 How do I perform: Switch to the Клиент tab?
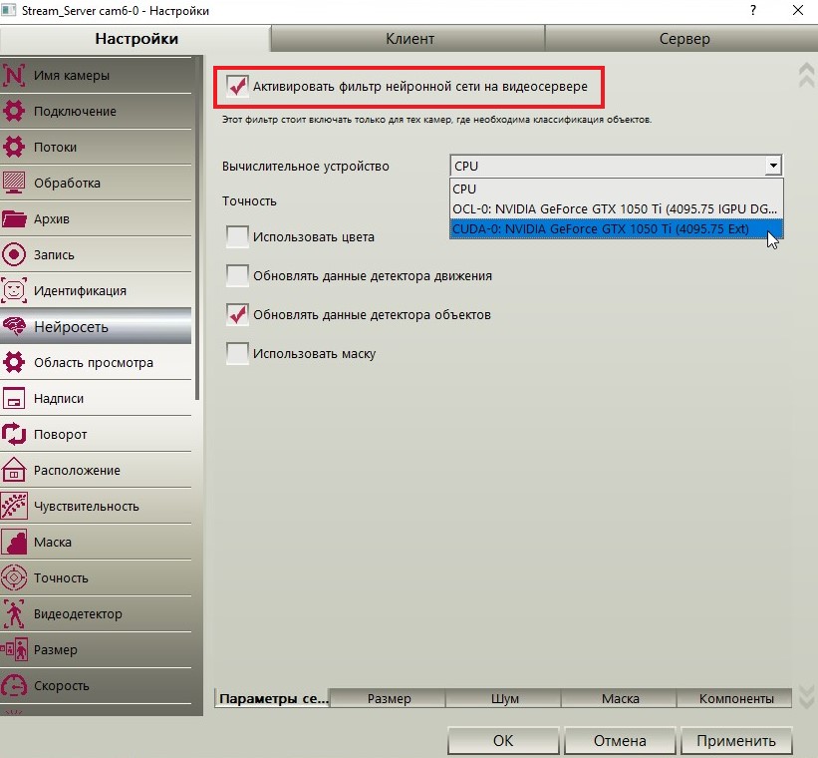tap(409, 39)
